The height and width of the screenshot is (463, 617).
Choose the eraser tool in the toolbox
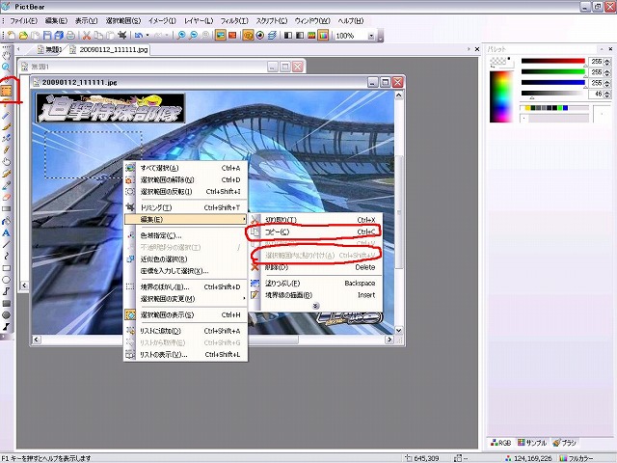point(6,197)
